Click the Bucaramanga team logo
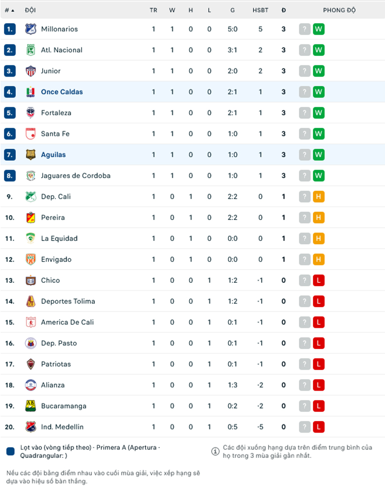385x488 pixels. tap(31, 406)
